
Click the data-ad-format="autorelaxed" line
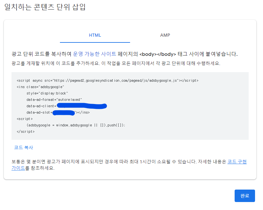pyautogui.click(x=54, y=100)
